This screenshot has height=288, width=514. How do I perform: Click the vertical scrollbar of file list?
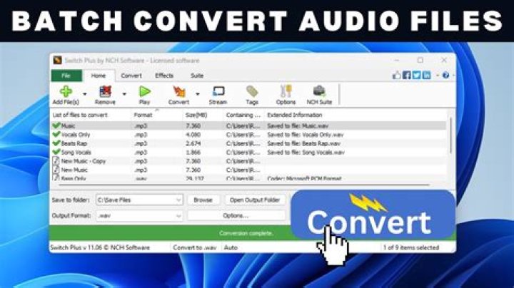(450, 137)
